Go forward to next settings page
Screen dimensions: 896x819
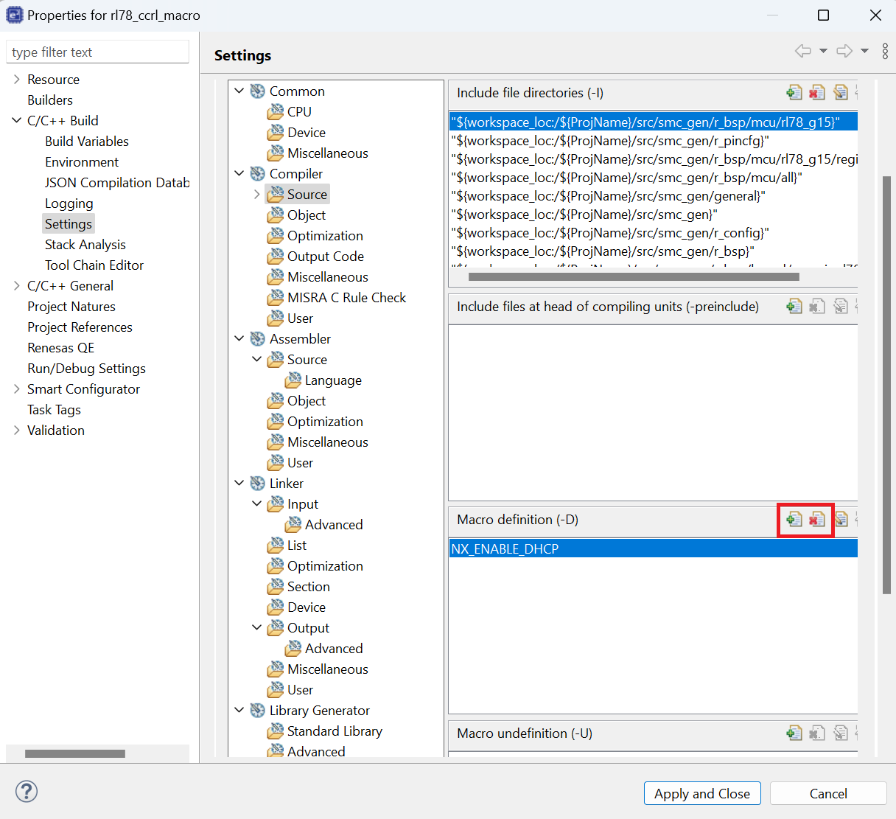coord(844,51)
